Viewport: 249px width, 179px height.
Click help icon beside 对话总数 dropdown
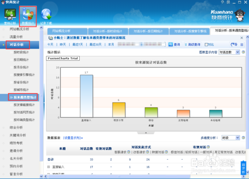pyautogui.click(x=244, y=52)
